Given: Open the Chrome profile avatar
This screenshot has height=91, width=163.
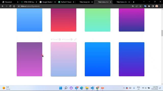Looking at the screenshot, I should [157, 6].
